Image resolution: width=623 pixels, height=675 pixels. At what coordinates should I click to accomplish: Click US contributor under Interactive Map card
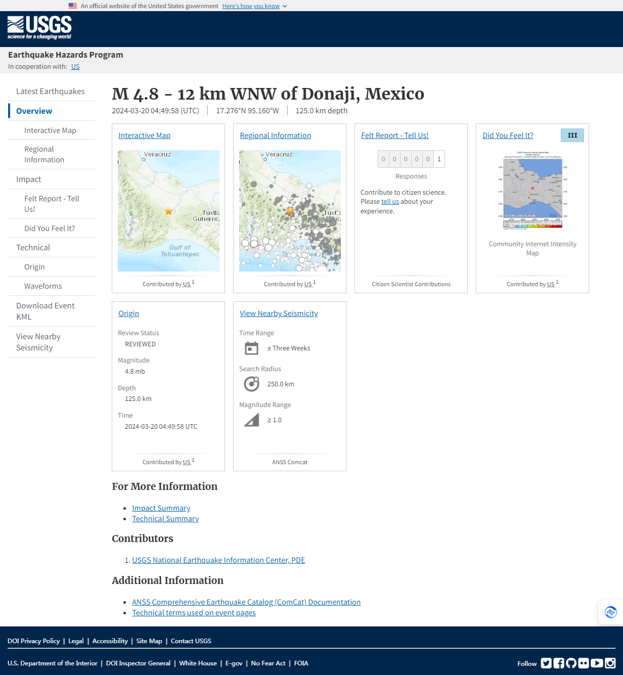[187, 285]
